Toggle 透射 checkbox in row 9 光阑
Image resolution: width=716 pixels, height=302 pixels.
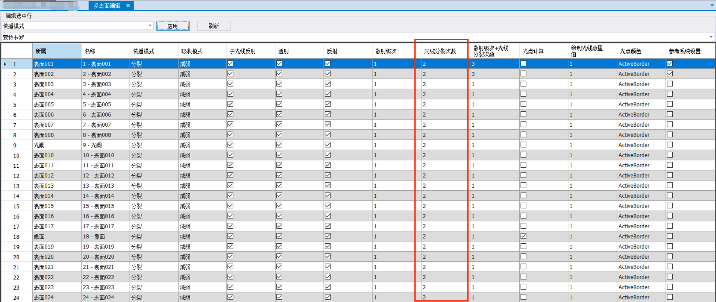click(x=279, y=145)
